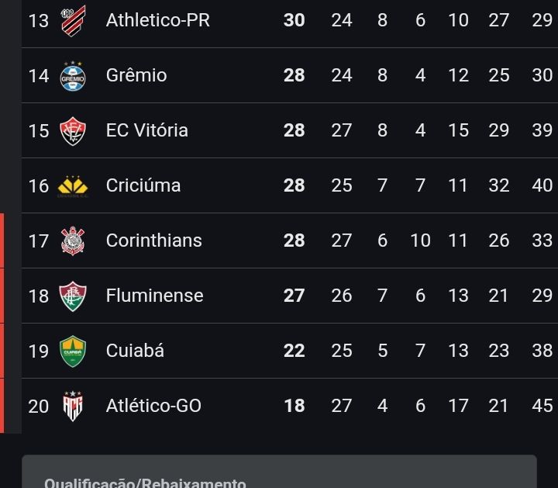Click the Grêmio club crest
Image resolution: width=558 pixels, height=488 pixels.
tap(73, 75)
